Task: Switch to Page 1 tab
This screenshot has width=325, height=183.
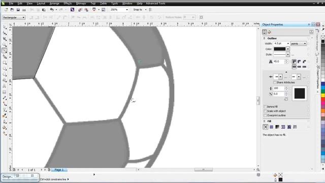Action: pos(59,170)
